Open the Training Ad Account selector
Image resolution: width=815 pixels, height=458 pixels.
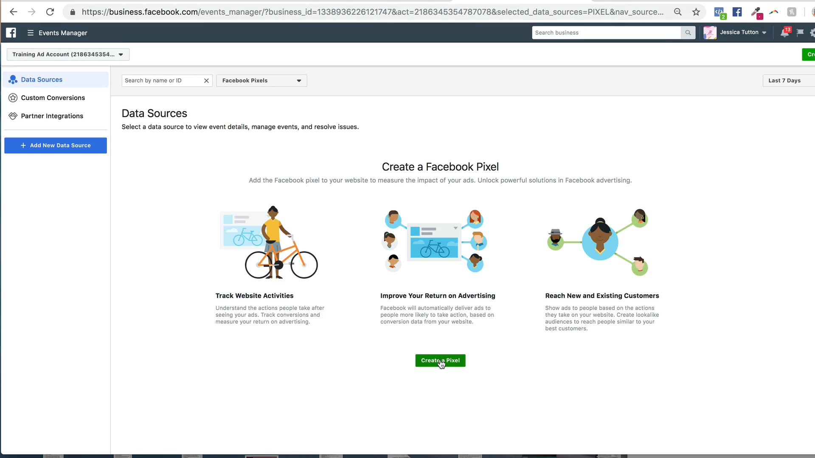[68, 54]
